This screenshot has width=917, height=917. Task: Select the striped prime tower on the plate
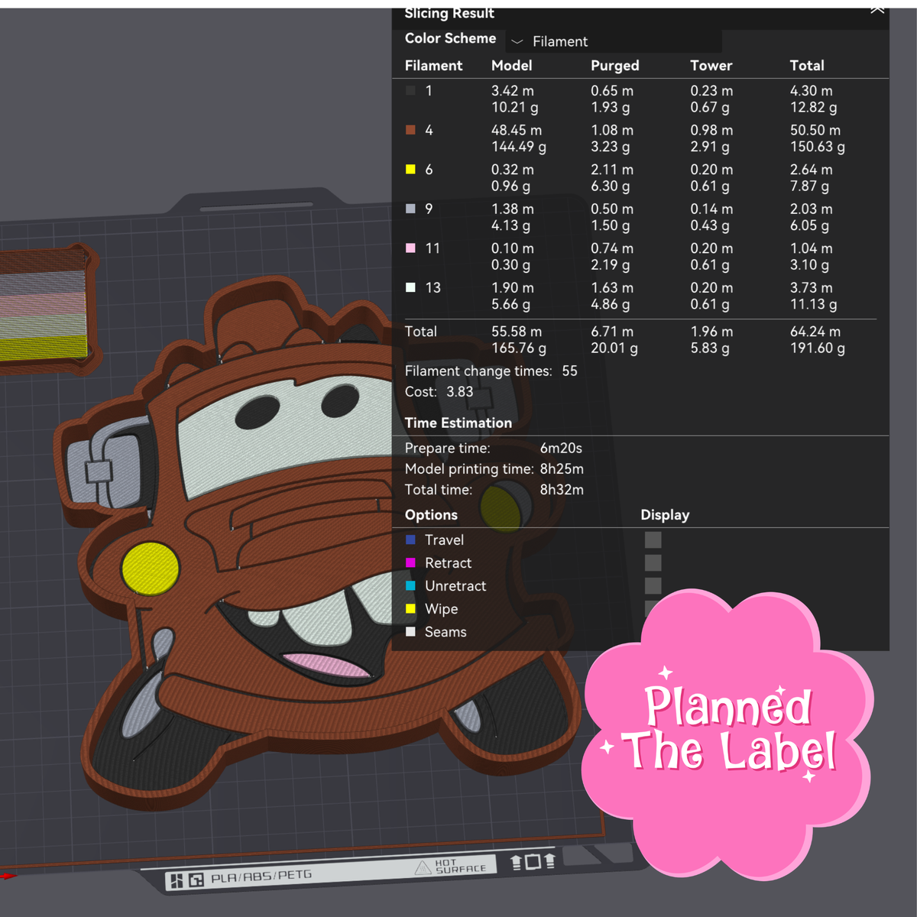click(47, 308)
